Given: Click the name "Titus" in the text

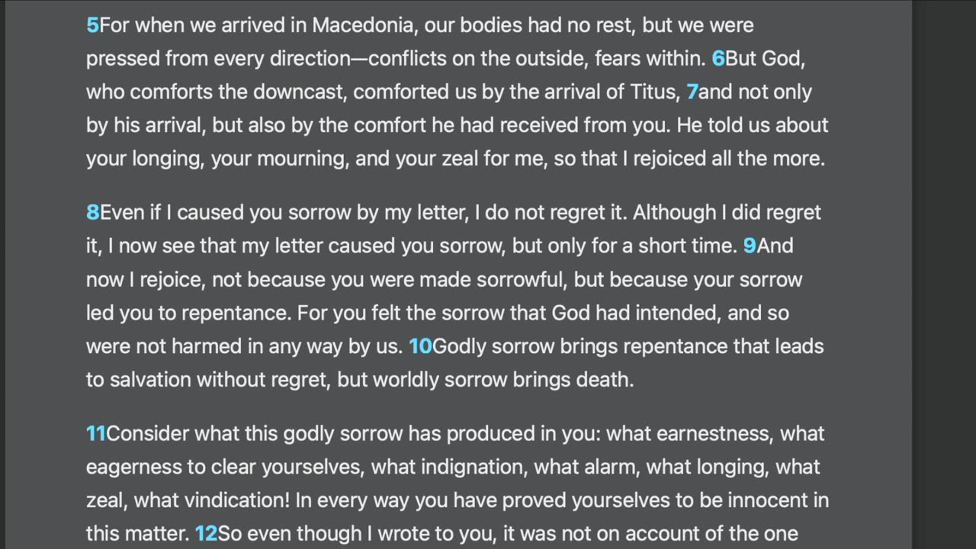Looking at the screenshot, I should [653, 92].
